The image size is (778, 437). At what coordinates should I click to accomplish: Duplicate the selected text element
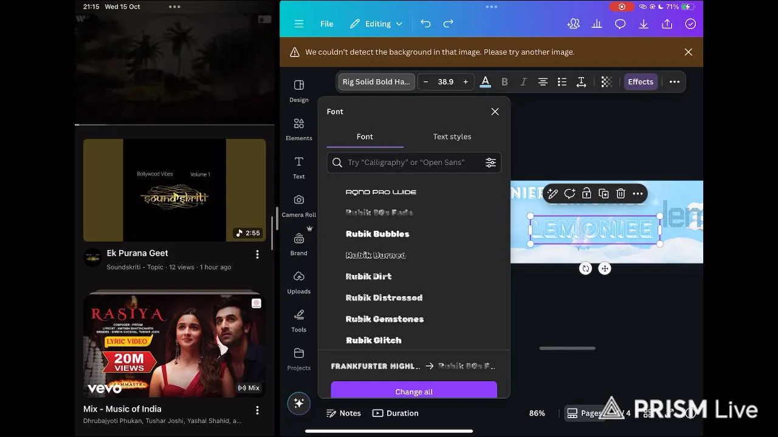tap(604, 194)
